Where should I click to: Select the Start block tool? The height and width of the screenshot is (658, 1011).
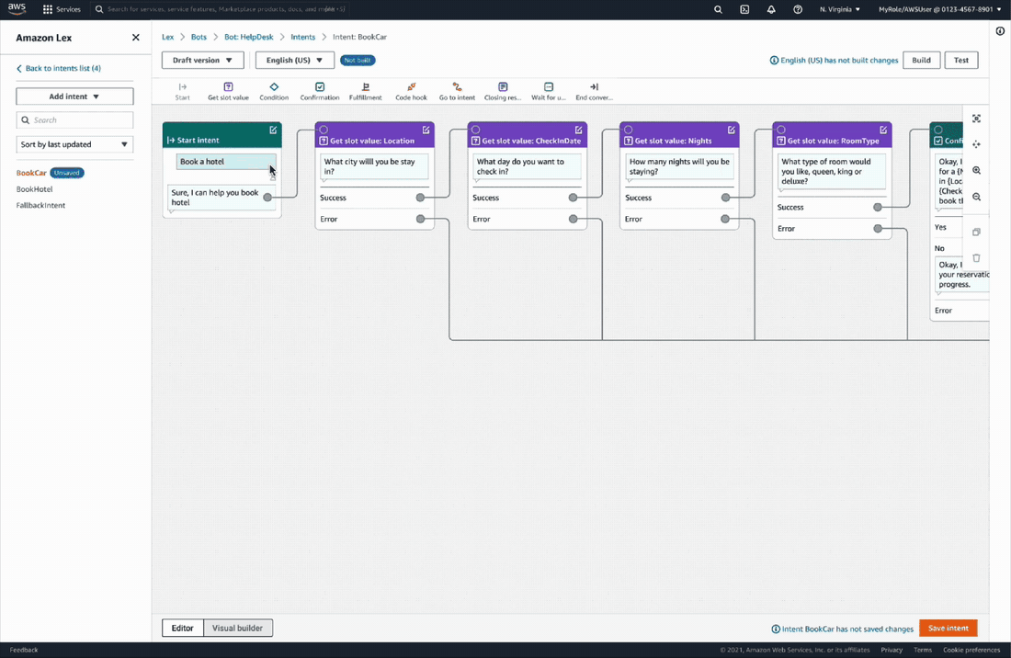coord(183,92)
